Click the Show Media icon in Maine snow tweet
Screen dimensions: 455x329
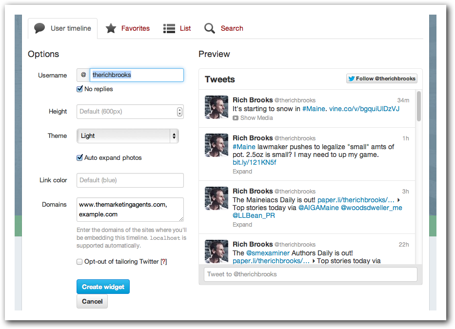tap(236, 118)
